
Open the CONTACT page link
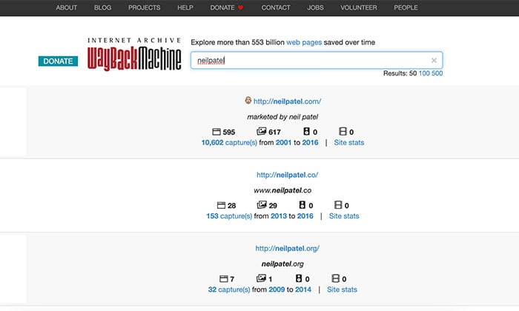coord(276,7)
